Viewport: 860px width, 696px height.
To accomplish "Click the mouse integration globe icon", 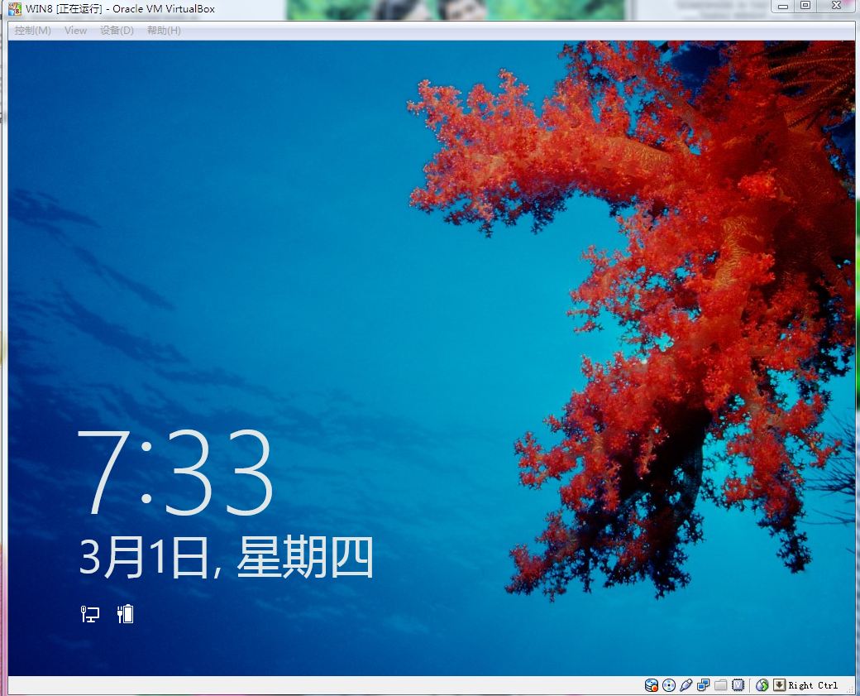I will 762,685.
